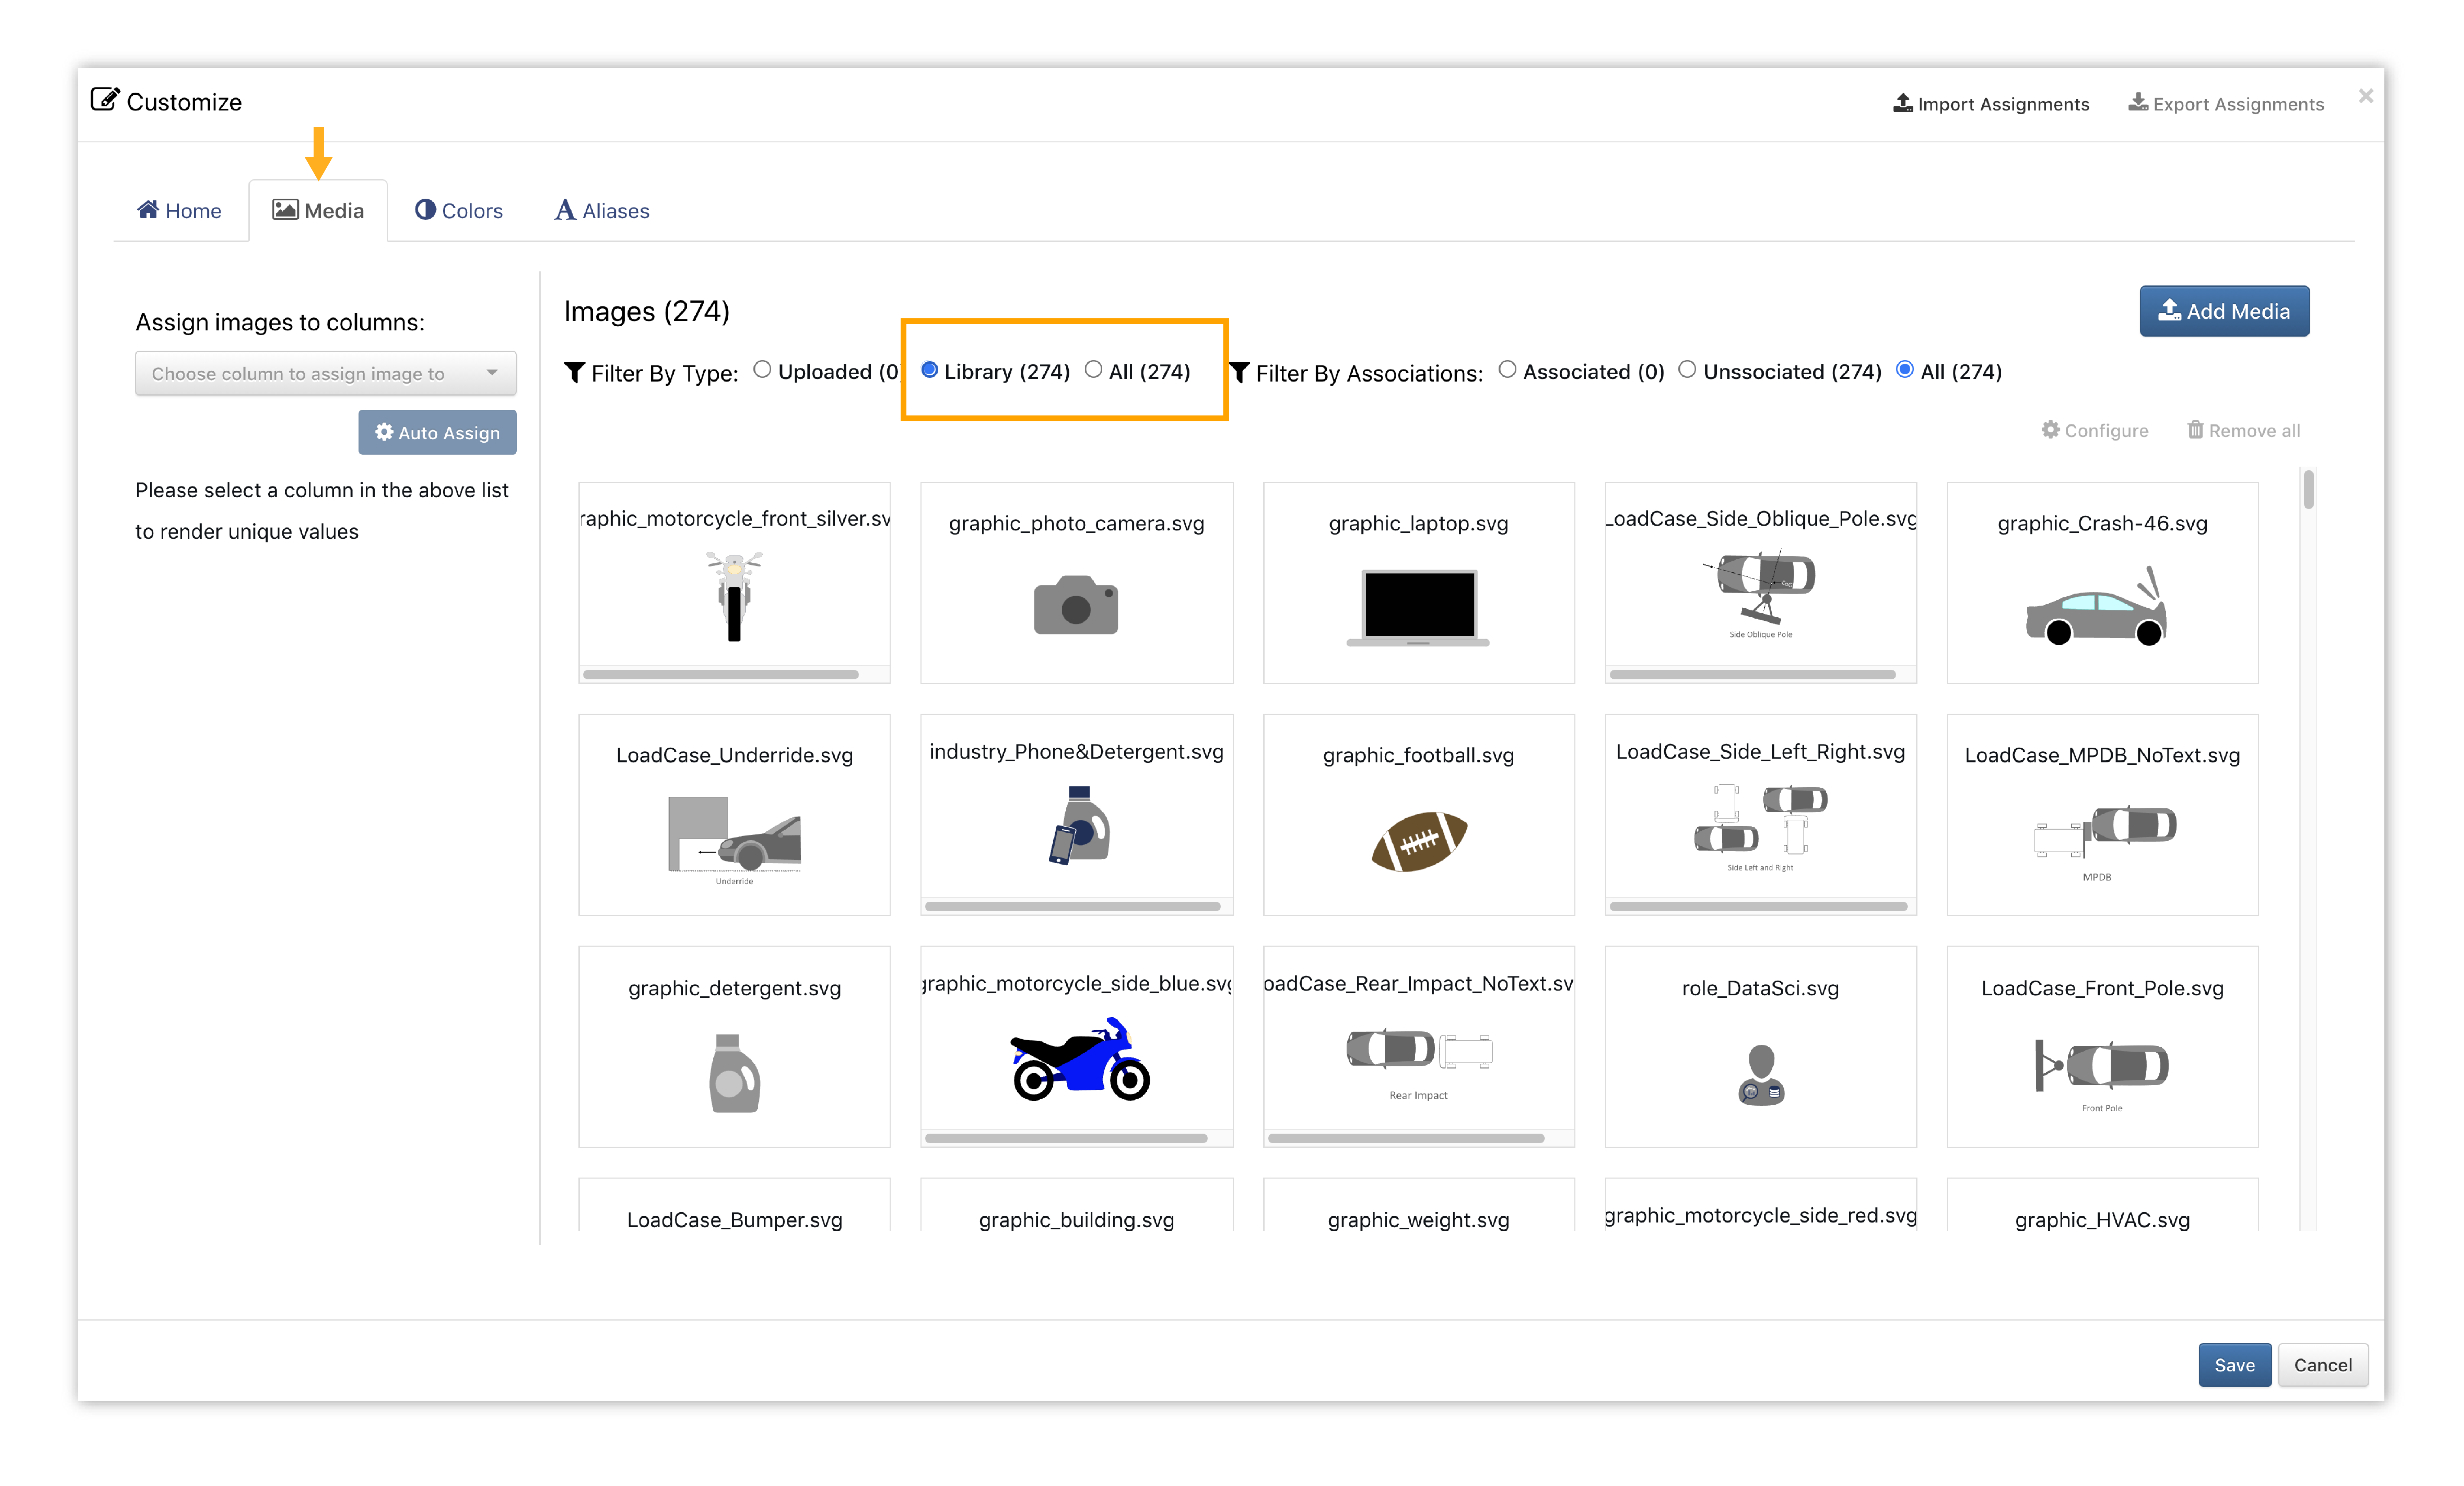Click Import Assignments
Image resolution: width=2464 pixels, height=1486 pixels.
[1991, 104]
